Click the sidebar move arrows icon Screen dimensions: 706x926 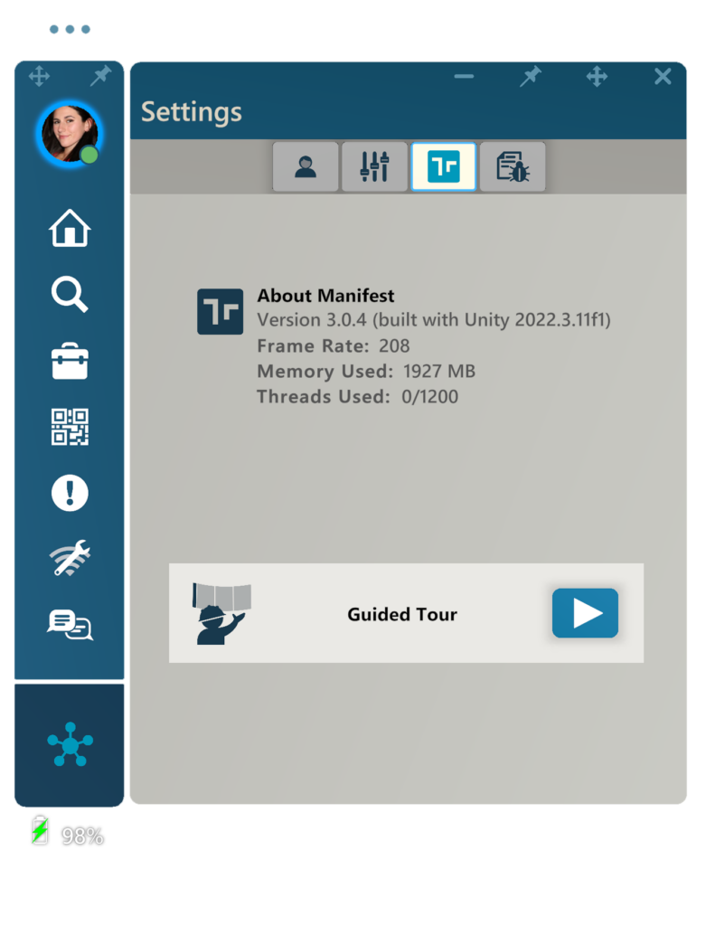[39, 76]
